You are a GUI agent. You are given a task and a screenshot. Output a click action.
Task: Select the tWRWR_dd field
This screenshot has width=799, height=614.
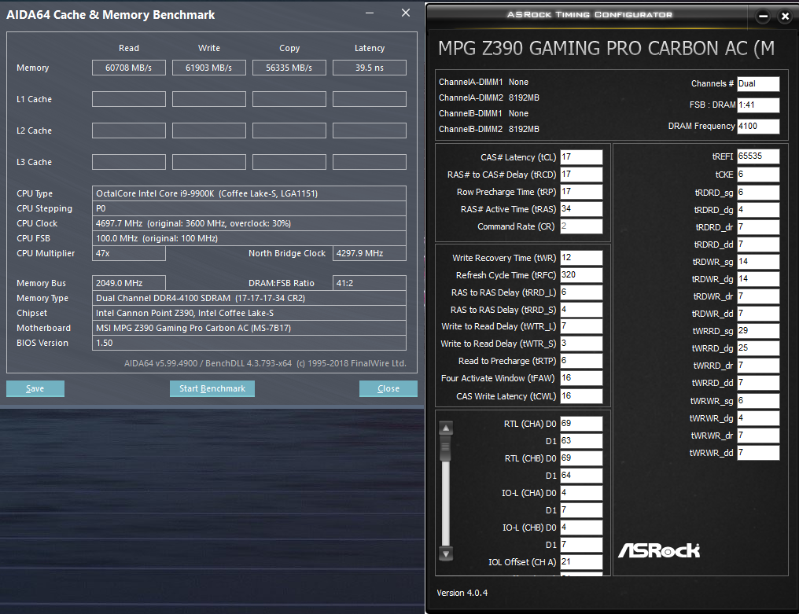[758, 453]
